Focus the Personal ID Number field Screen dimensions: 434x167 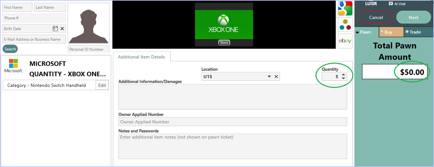(88, 49)
